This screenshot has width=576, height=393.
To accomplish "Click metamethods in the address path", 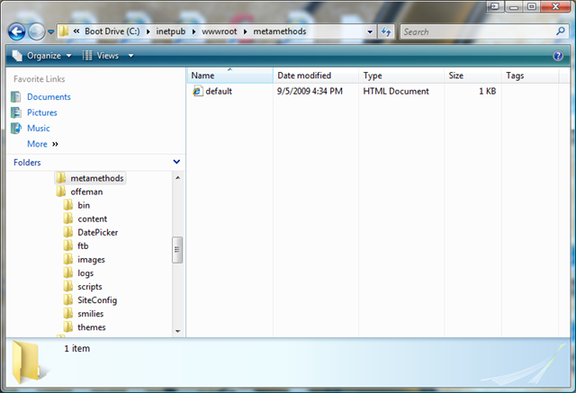I will (280, 31).
